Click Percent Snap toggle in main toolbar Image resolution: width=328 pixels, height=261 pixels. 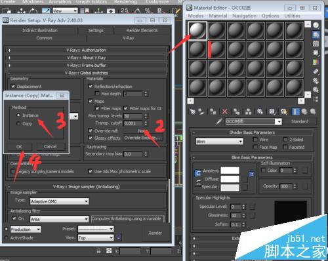148,10
